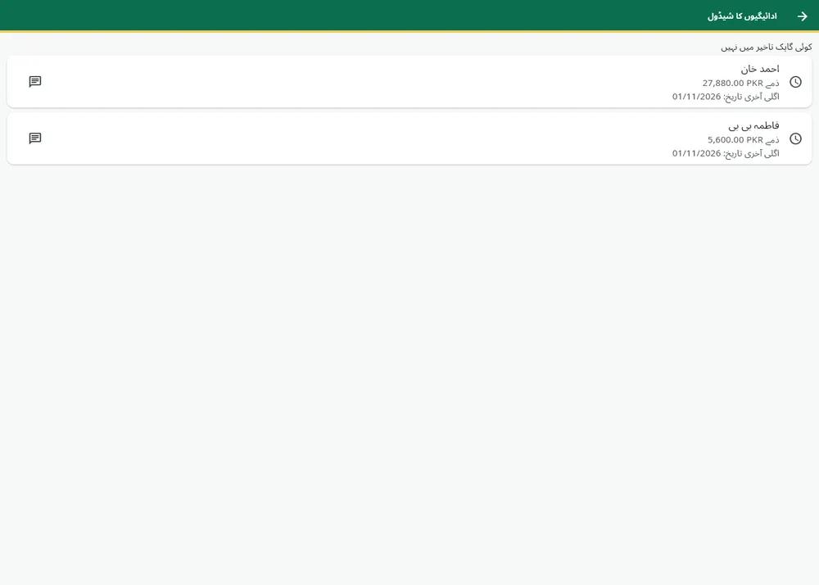Click the clock icon beside فاطمہ بی بی

click(x=795, y=138)
